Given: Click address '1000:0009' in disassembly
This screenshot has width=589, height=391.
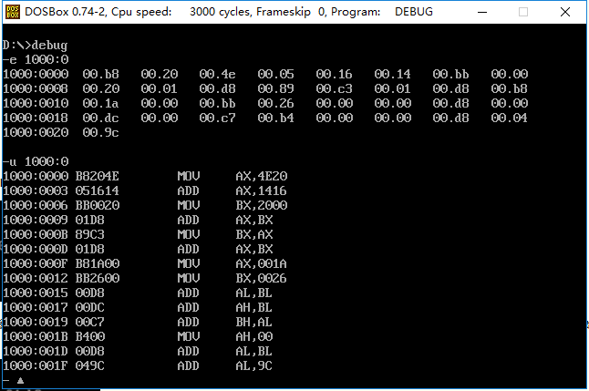Looking at the screenshot, I should click(x=36, y=220).
